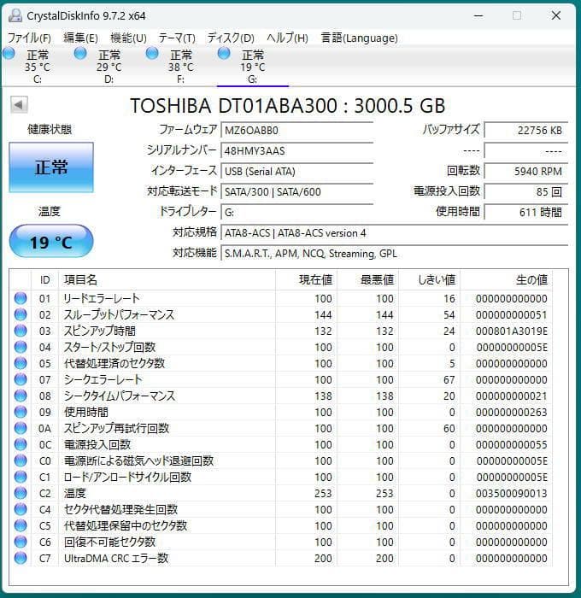Click status icon for 0A スピンアップ再試行回数
Screen dimensions: 581x598
[x=21, y=428]
